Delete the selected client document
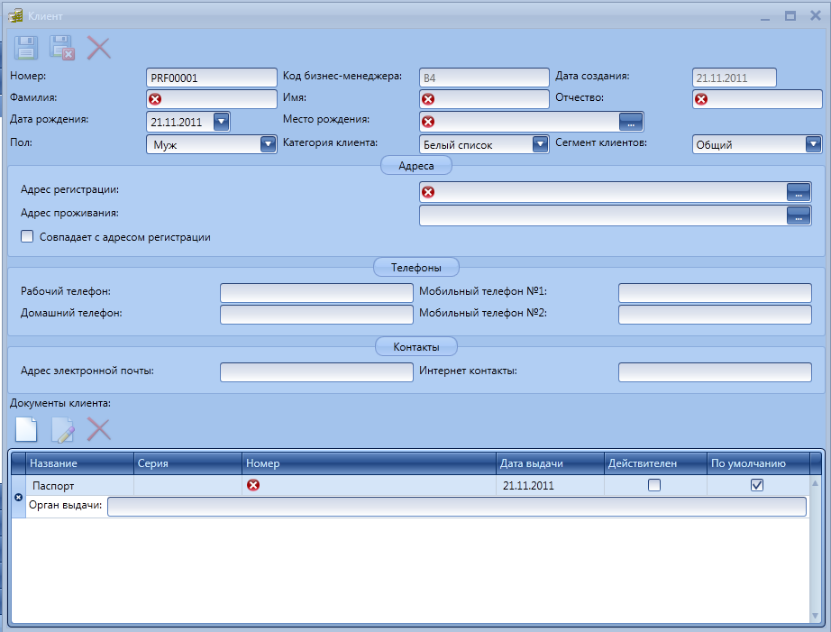 click(98, 430)
